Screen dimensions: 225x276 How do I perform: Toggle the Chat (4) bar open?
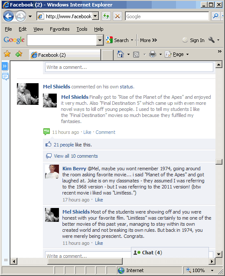170,253
